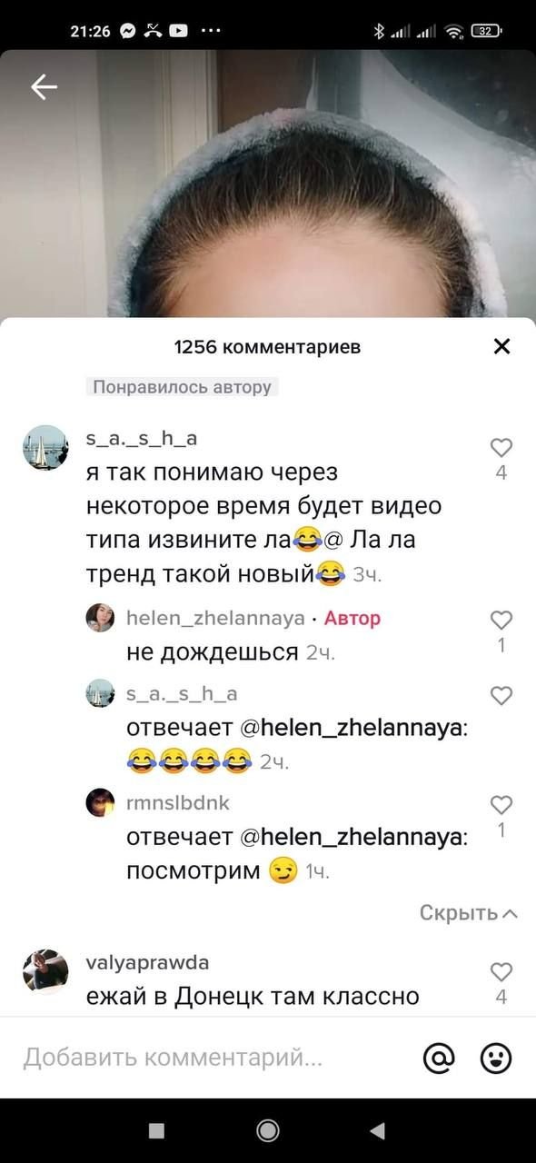The width and height of the screenshot is (536, 1163).
Task: Like rmnslbdnk's reply 'посмотрим'
Action: (x=501, y=805)
